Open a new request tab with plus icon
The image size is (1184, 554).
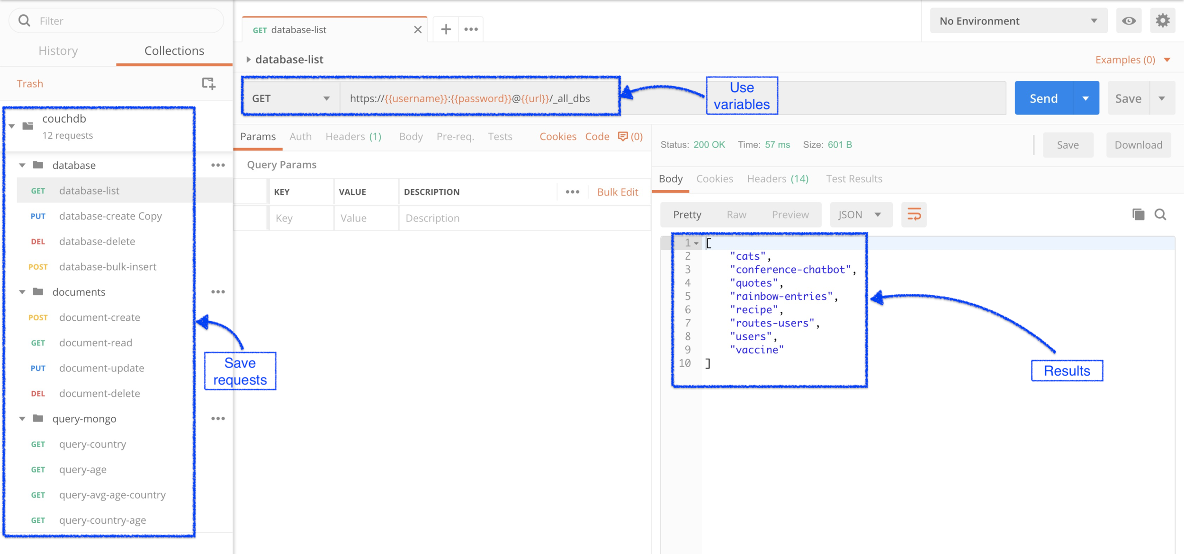[x=446, y=29]
